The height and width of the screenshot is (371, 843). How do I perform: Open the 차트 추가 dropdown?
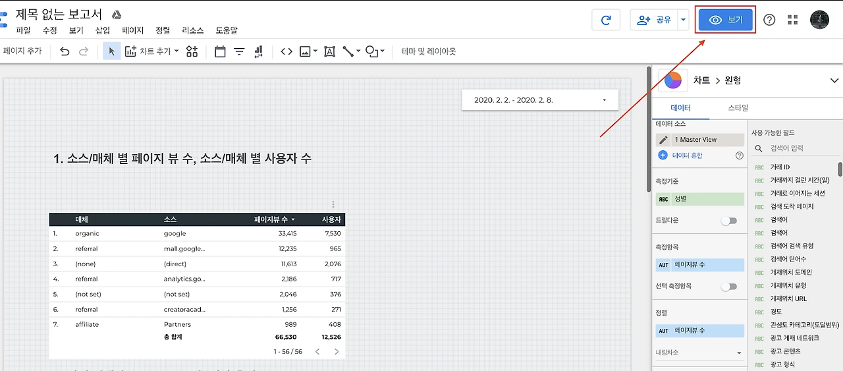pos(151,51)
